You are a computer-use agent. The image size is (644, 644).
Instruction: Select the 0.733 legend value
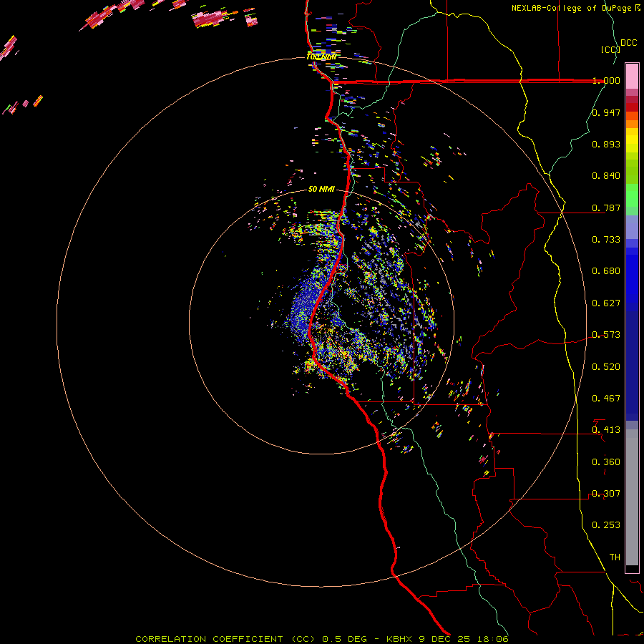[606, 239]
